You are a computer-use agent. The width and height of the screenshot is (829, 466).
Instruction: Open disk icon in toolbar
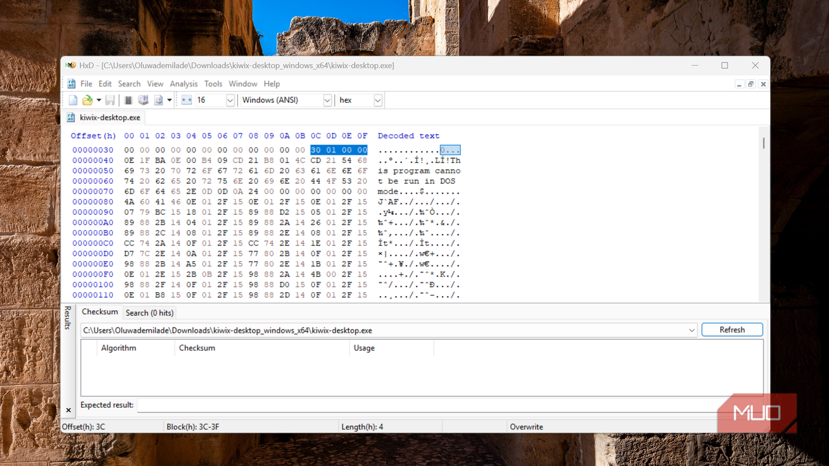(143, 100)
